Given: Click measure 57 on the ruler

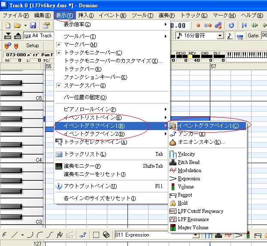Looking at the screenshot, I should point(213,67).
